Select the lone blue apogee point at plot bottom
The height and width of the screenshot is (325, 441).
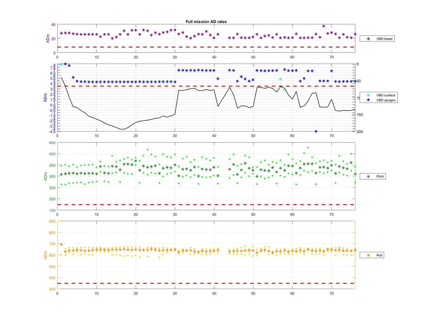click(x=316, y=131)
